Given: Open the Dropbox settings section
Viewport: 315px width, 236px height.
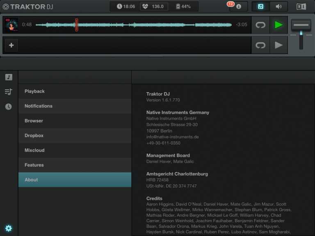Looking at the screenshot, I should [x=75, y=136].
